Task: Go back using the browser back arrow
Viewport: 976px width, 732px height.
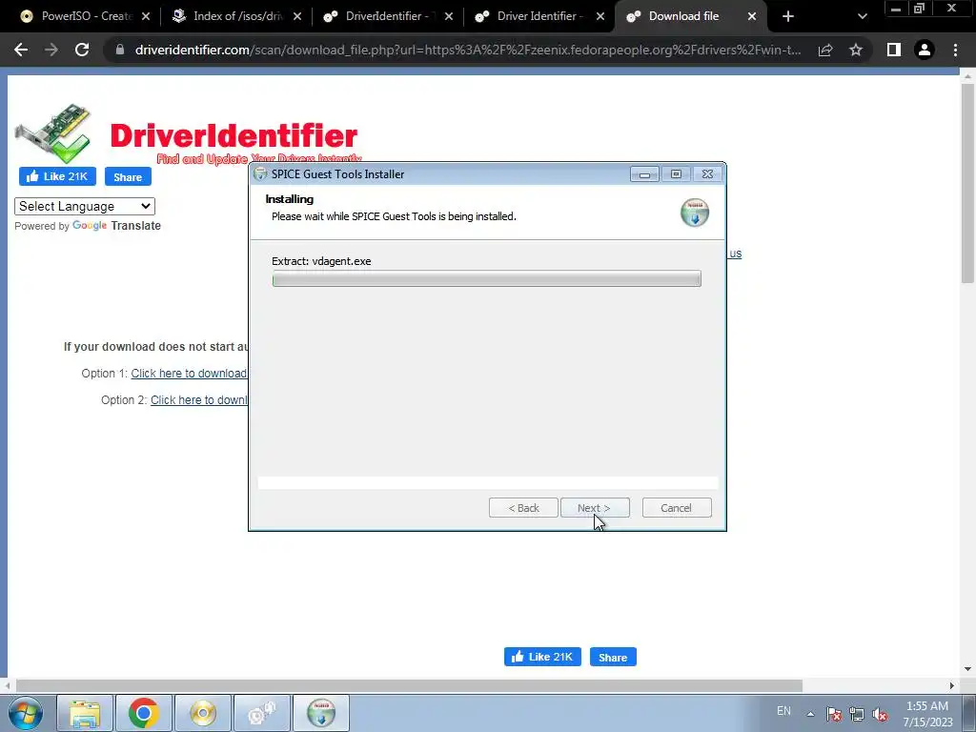Action: tap(21, 50)
